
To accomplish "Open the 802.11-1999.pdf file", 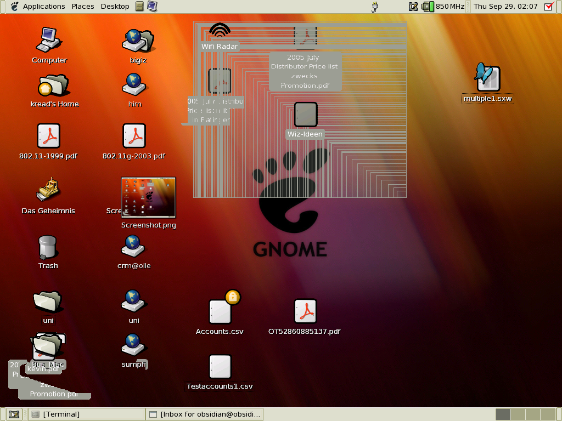I will click(48, 136).
